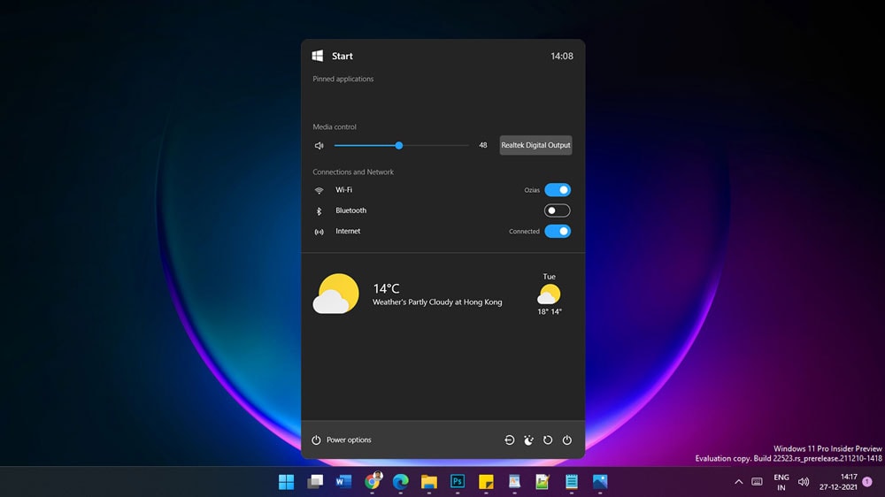Open the large partly cloudy weather icon
Screen dimensions: 885x497
(x=335, y=294)
